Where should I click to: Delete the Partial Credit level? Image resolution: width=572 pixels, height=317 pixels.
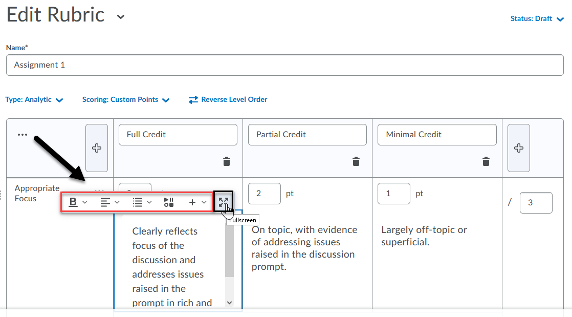356,161
